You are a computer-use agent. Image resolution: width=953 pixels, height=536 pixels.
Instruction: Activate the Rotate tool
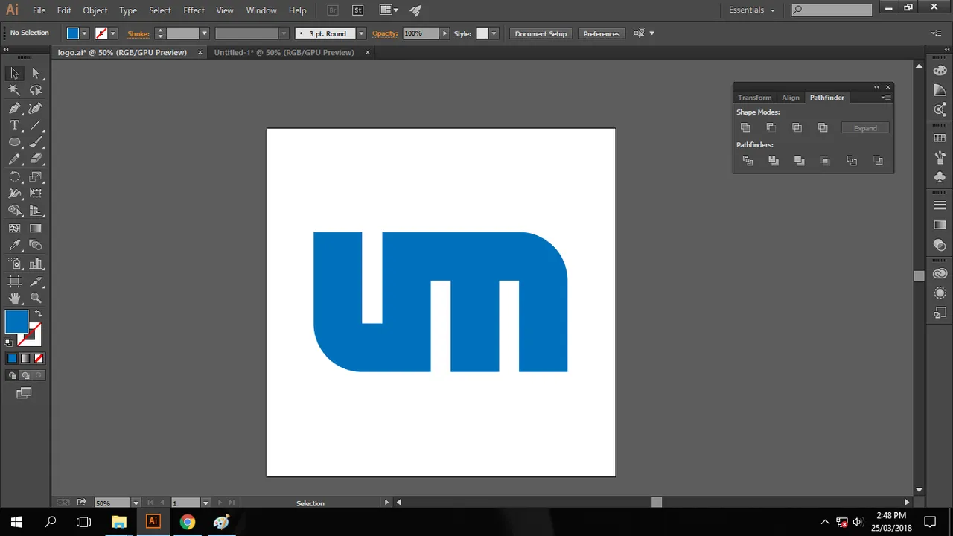(14, 177)
